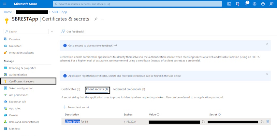Open the Federated credentials (0) tab

[x=129, y=89]
